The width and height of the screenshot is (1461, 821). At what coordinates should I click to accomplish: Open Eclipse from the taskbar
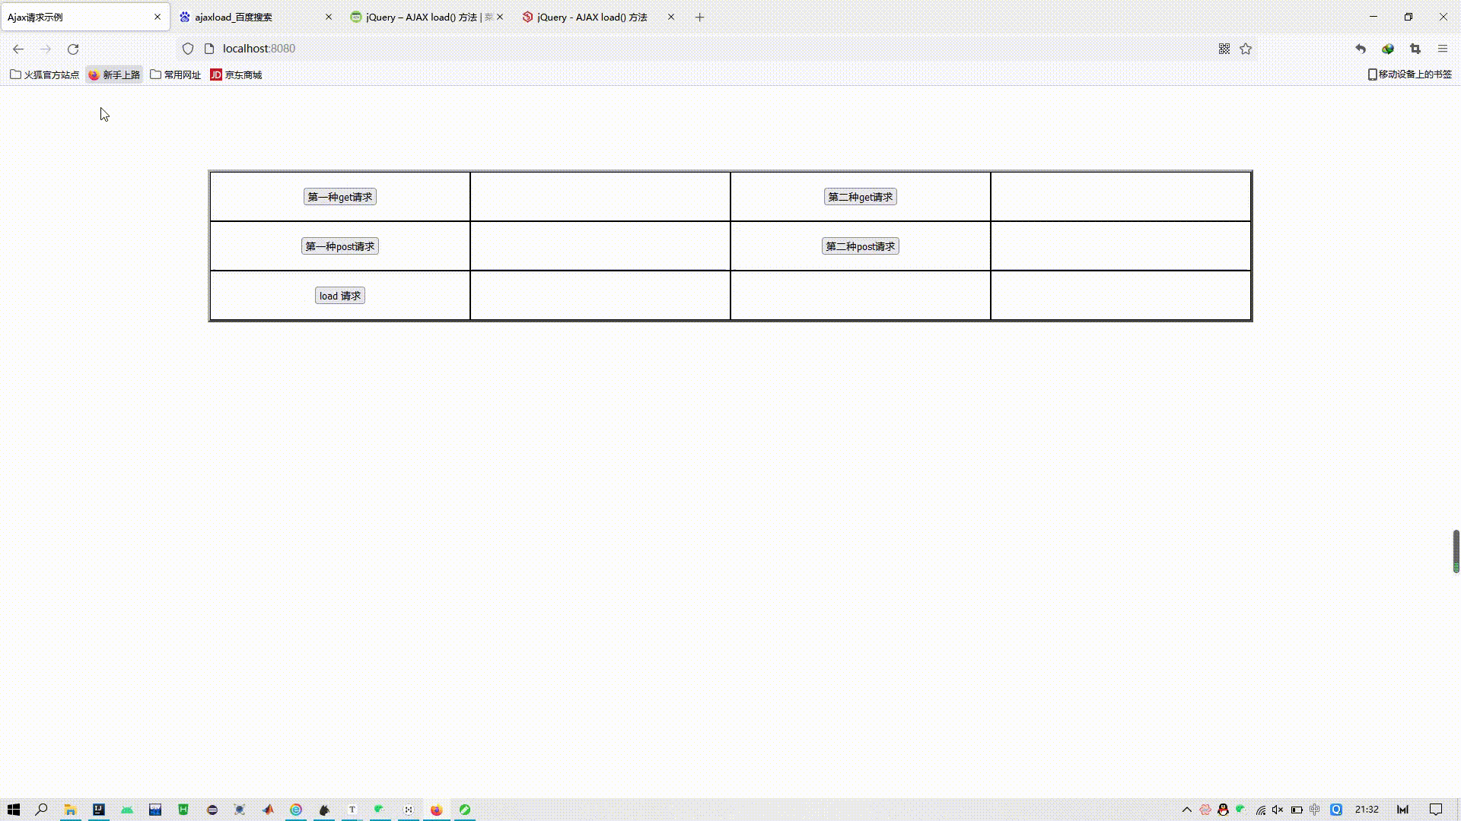(212, 810)
